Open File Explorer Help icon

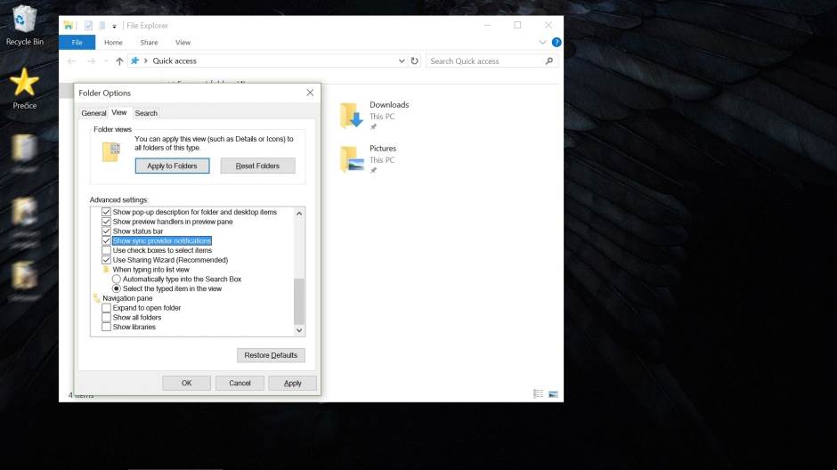click(557, 42)
